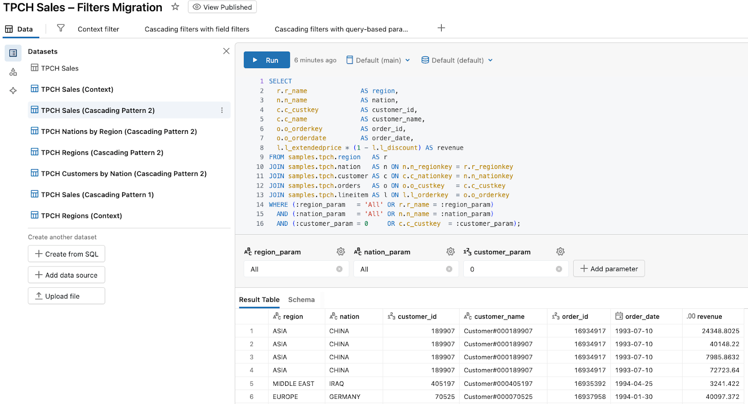Click the catalog icon beside Default (main)

350,60
